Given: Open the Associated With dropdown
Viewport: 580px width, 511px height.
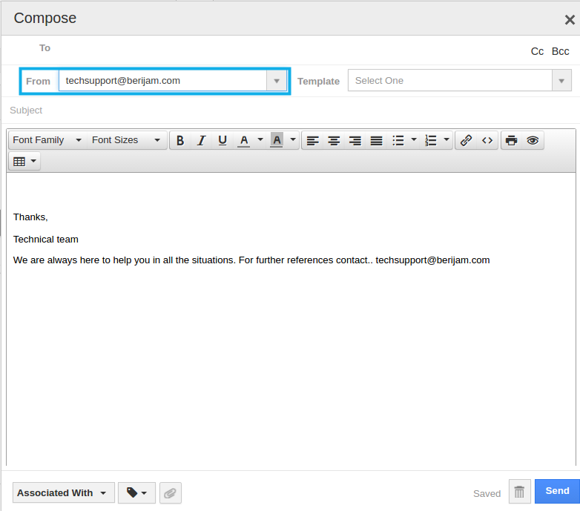Looking at the screenshot, I should [x=64, y=493].
